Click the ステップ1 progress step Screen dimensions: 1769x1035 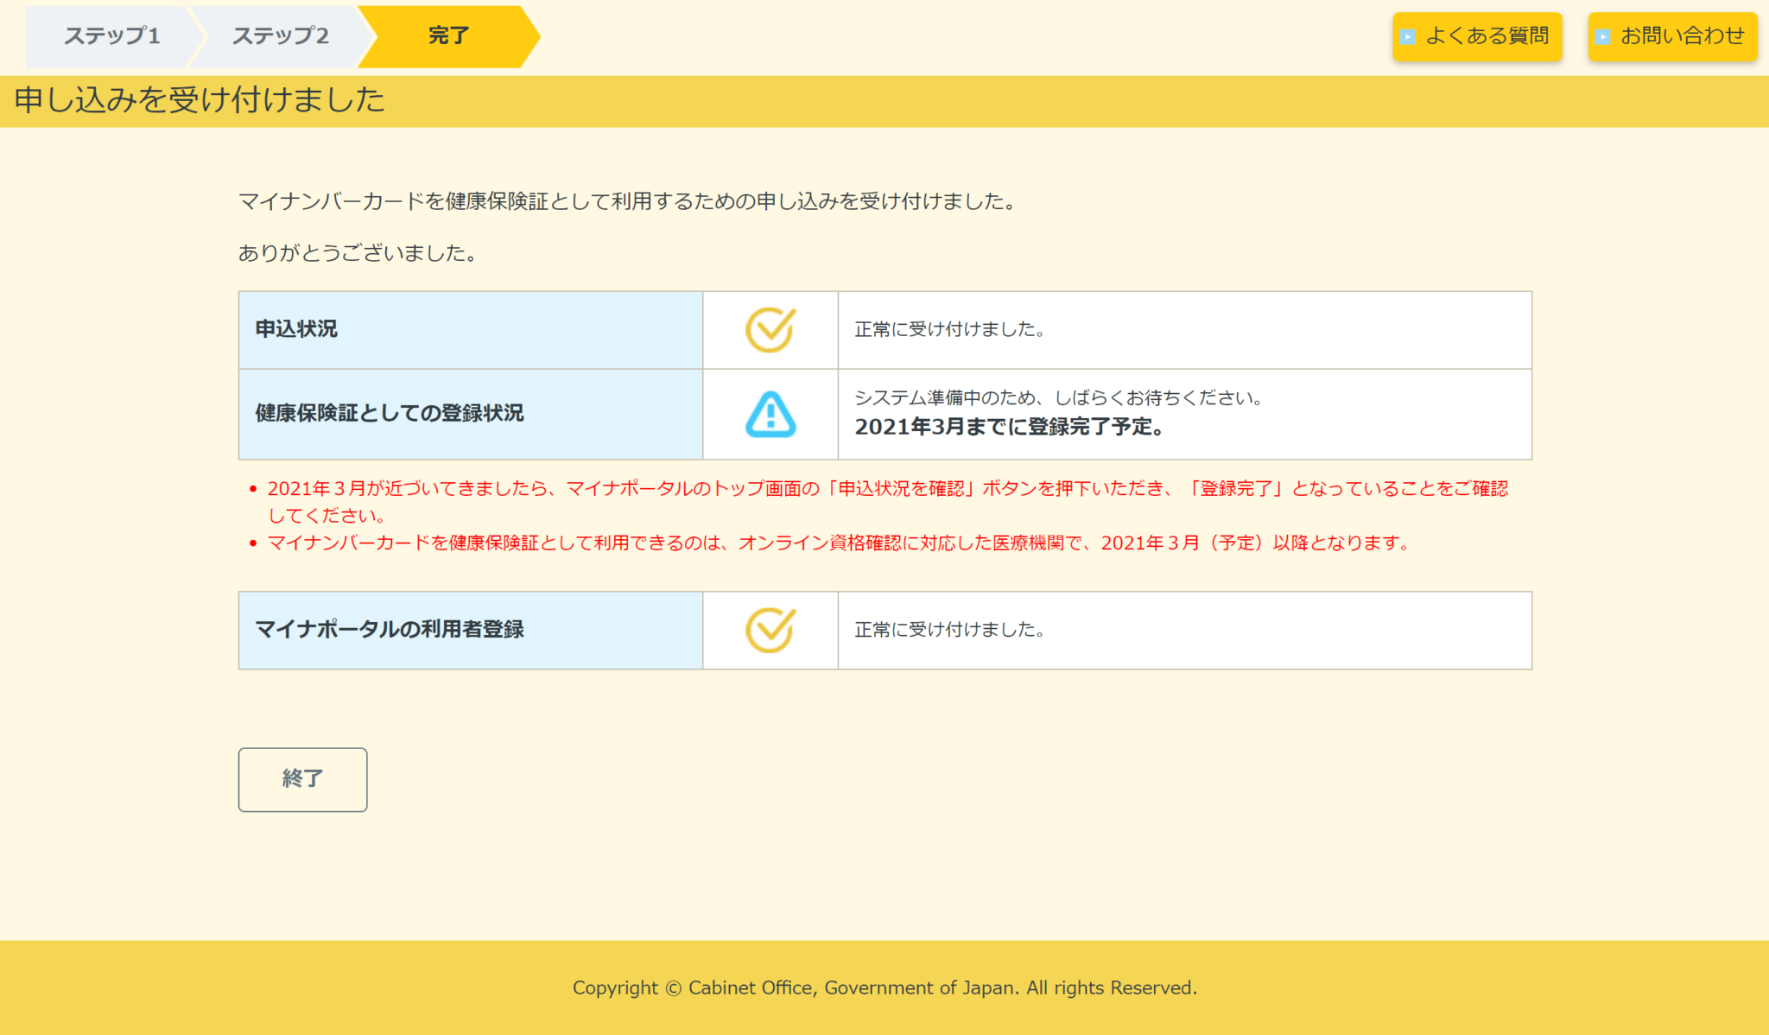[111, 36]
